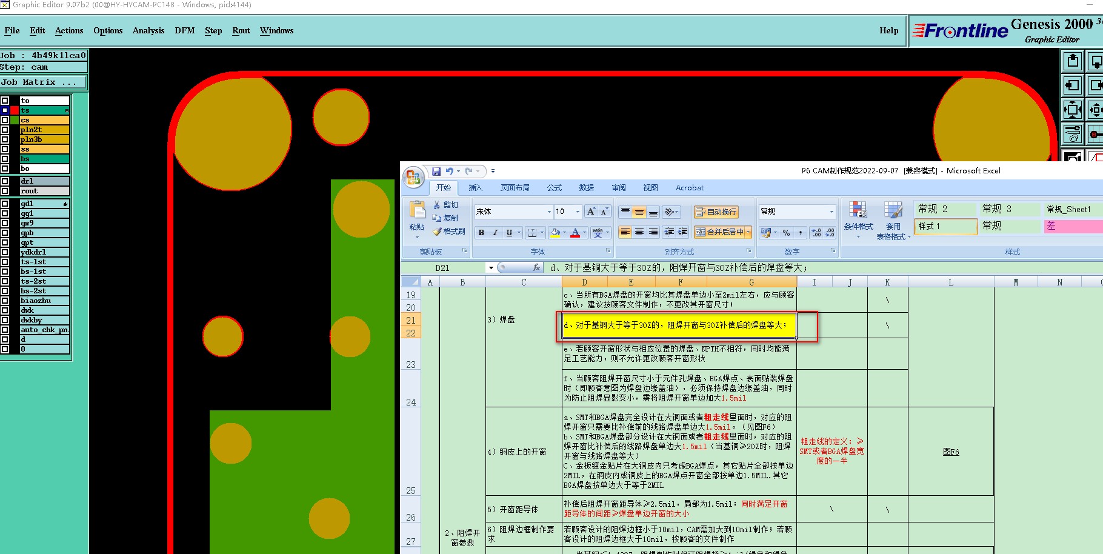The width and height of the screenshot is (1103, 554).
Task: Apply the yellow fill color bucket
Action: pyautogui.click(x=555, y=232)
